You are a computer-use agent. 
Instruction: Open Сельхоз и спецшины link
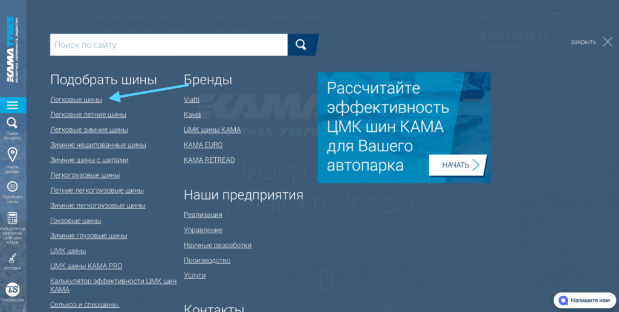[85, 305]
